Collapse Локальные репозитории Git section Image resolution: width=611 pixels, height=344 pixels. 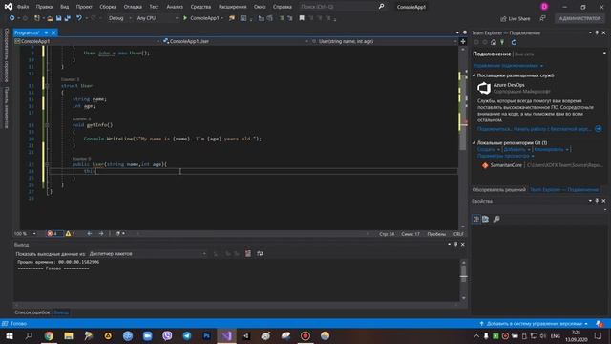(x=474, y=142)
